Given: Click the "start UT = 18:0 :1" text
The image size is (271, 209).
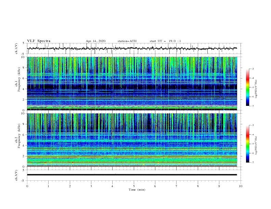Looking at the screenshot, I should pyautogui.click(x=165, y=41).
